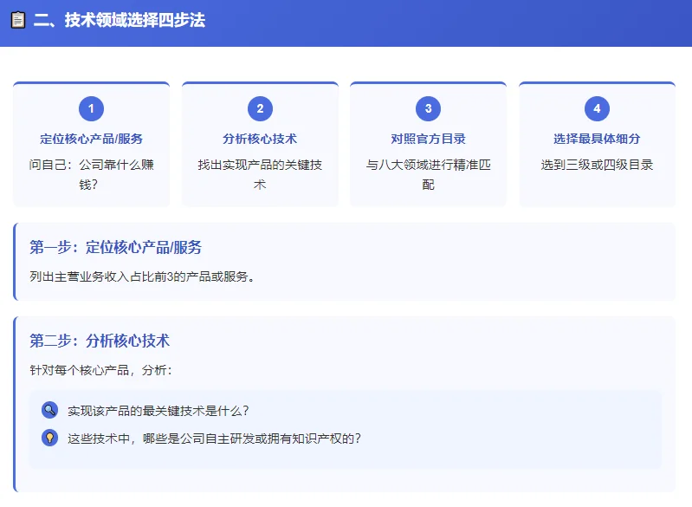Screen dimensions: 692x507
Task: Click text 找出实现产品的关键技术
Action: point(260,174)
